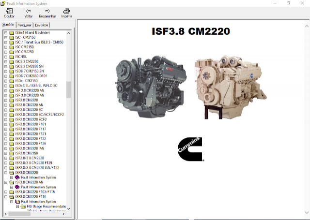The height and width of the screenshot is (220, 310).
Task: Select ISF2.8/3.8 CM2220 F129 entry
Action: 33,163
